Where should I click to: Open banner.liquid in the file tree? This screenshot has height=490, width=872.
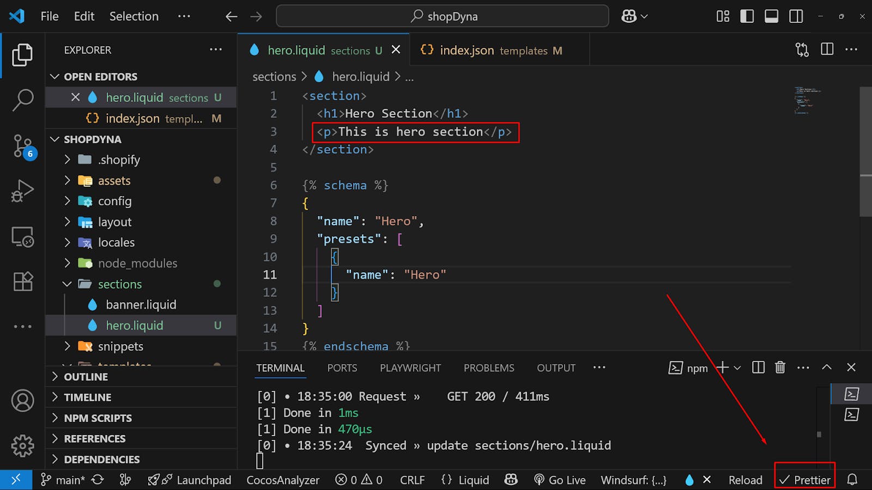coord(141,305)
